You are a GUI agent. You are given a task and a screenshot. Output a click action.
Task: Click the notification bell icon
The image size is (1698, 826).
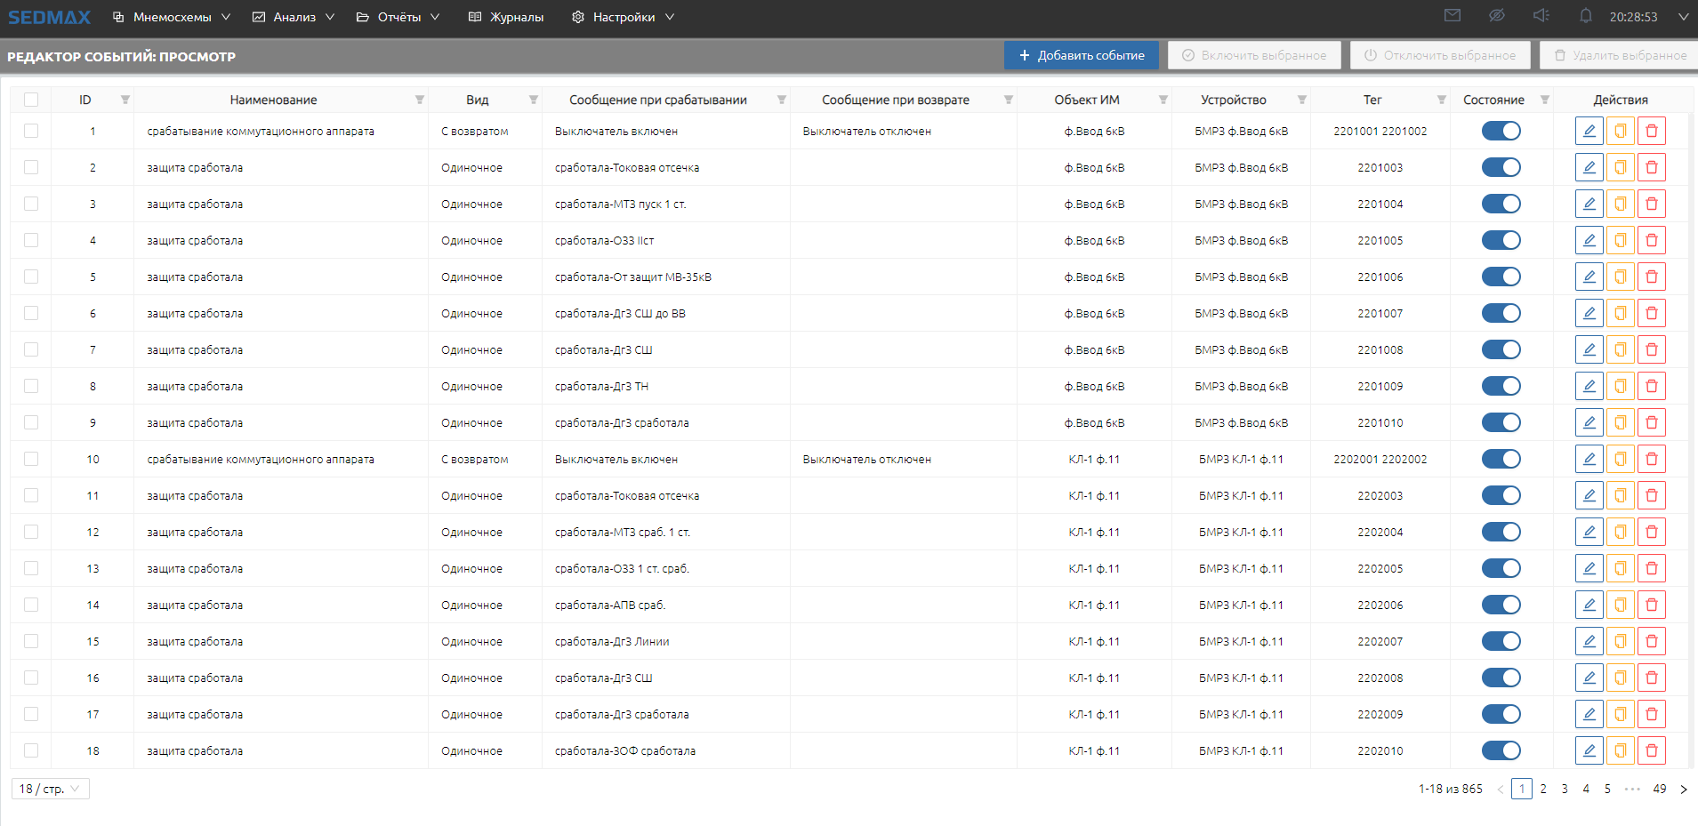[x=1585, y=16]
